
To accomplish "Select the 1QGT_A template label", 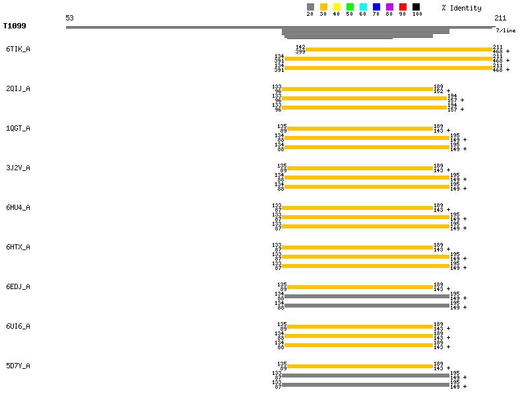I will pos(18,129).
